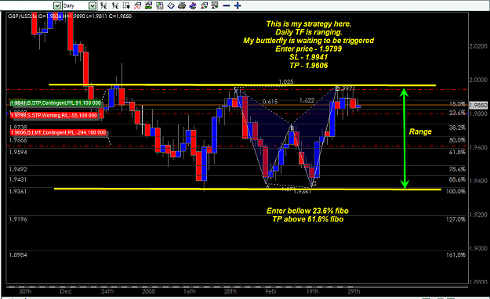Select the 1.9841 B STP Contingent order label
The width and height of the screenshot is (490, 299).
pyautogui.click(x=56, y=103)
